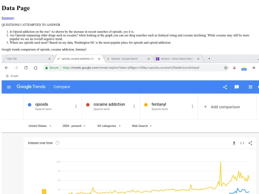
Task: Open the Google bookmark in bookmarks bar
Action: pos(12,76)
